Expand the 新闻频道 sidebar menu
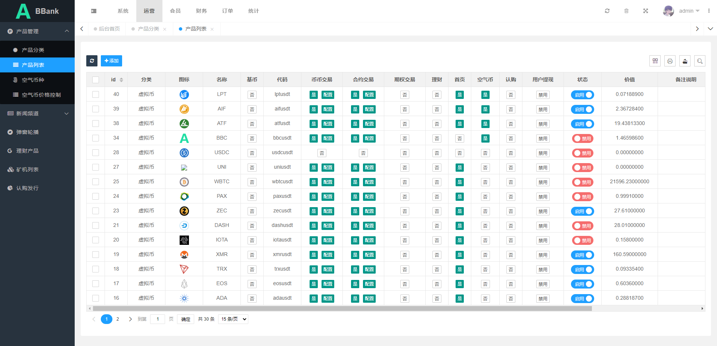The image size is (717, 346). [37, 113]
